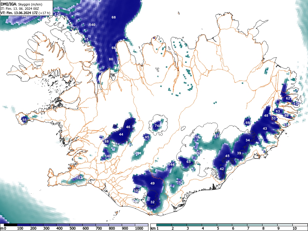
Task: Click the map value 91
Action: coord(75,27)
